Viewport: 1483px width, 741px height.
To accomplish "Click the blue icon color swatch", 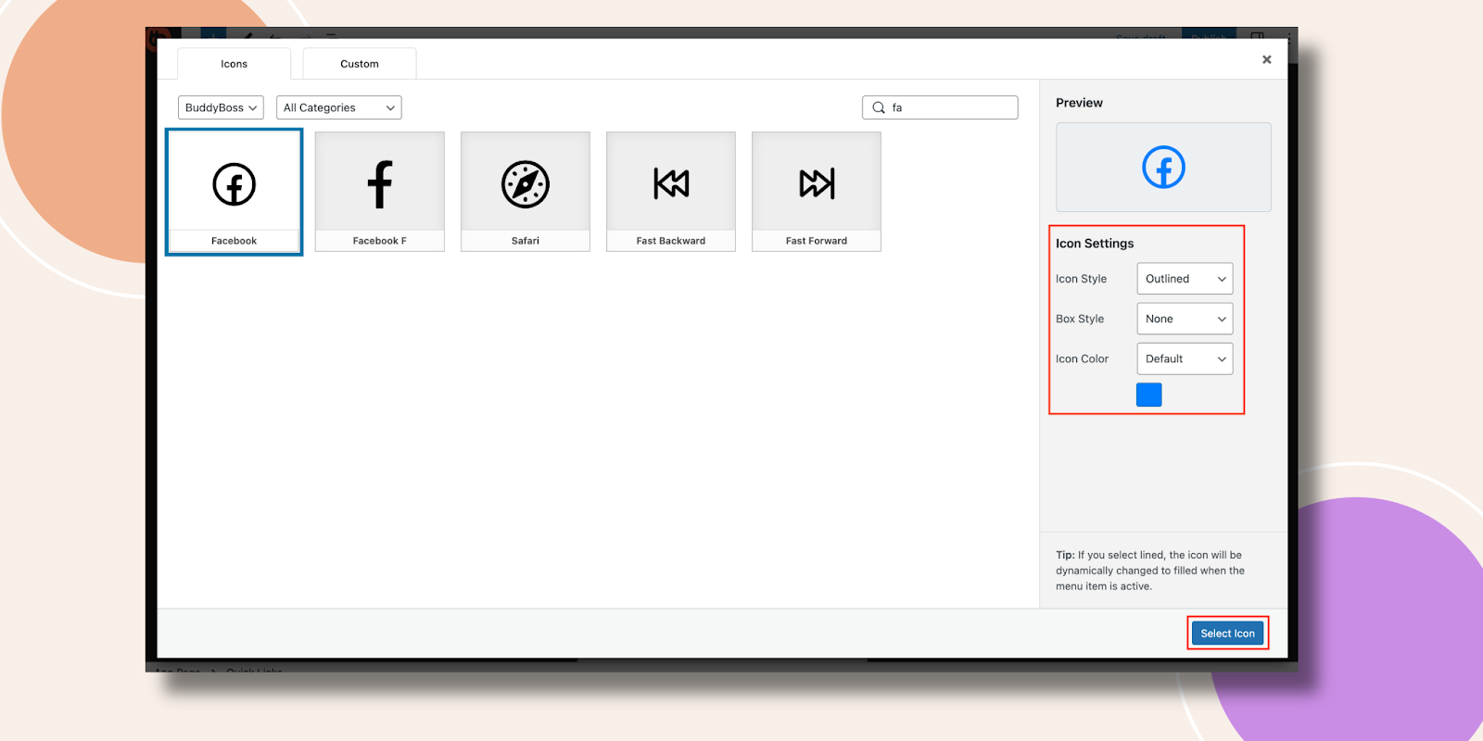I will tap(1149, 395).
